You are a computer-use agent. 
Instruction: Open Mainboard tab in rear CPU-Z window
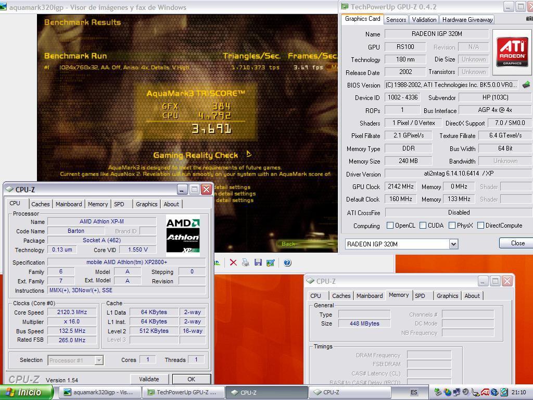[370, 296]
